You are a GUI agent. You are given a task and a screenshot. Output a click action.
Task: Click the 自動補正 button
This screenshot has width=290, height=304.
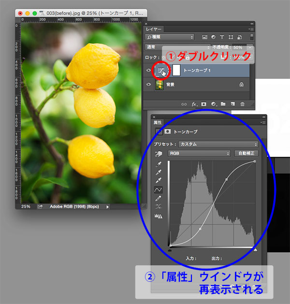click(246, 153)
